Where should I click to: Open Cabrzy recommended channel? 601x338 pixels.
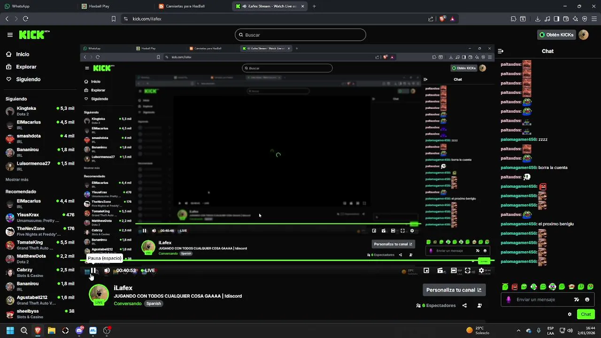click(x=40, y=272)
